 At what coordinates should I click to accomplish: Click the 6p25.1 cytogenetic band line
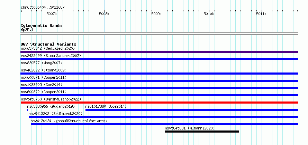click(x=159, y=33)
